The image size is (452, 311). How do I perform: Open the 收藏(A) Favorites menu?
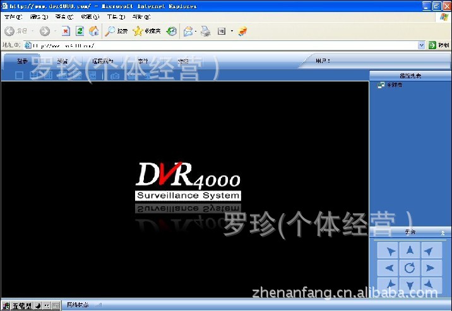[x=90, y=17]
